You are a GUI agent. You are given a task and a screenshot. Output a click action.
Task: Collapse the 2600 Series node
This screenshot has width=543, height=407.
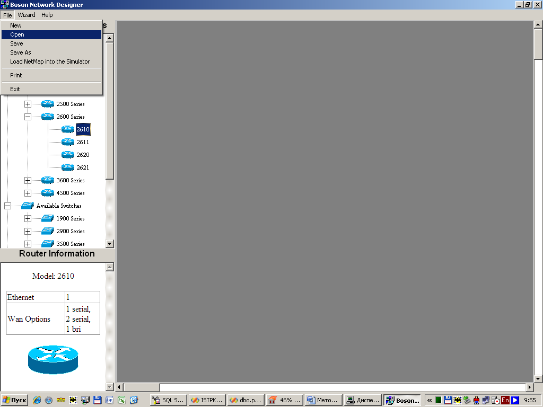[28, 117]
